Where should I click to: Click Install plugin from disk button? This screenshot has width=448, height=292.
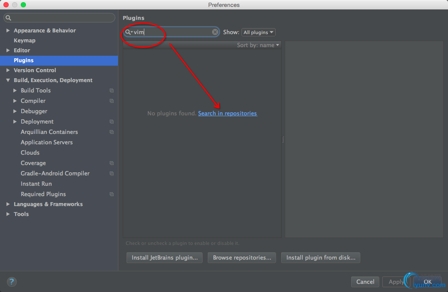[321, 258]
